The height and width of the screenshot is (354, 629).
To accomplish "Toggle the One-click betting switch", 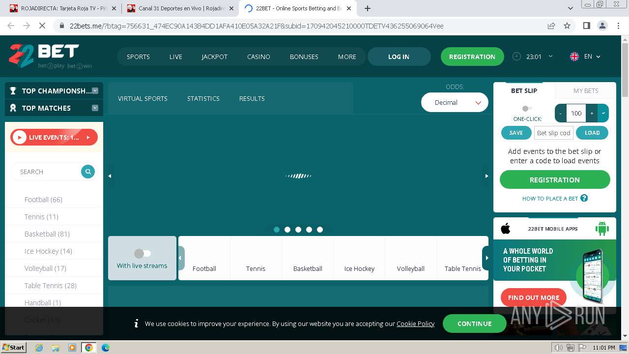I will coord(527,109).
